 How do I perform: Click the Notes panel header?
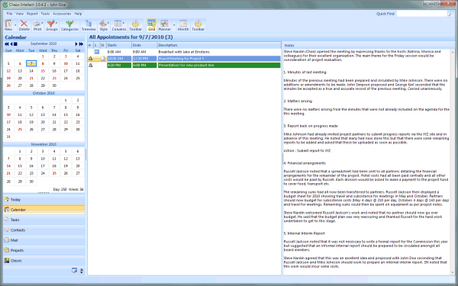tap(369, 46)
